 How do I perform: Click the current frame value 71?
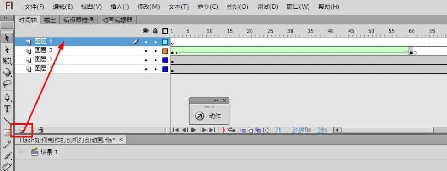[x=279, y=130]
